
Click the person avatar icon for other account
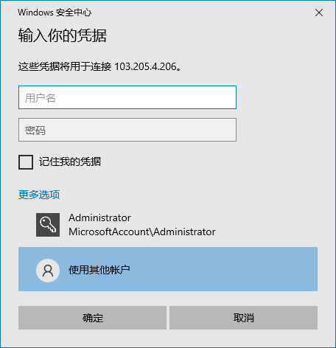click(x=48, y=271)
